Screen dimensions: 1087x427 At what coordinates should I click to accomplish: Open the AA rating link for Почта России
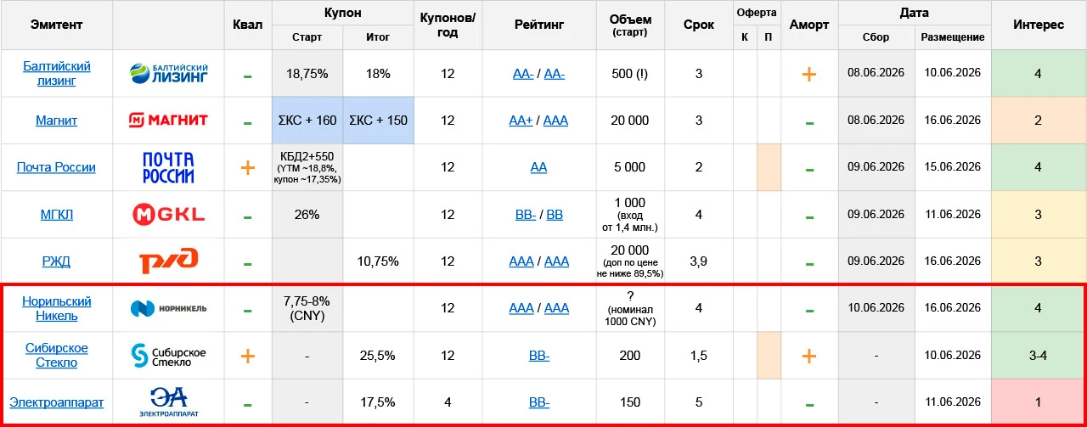click(x=539, y=167)
